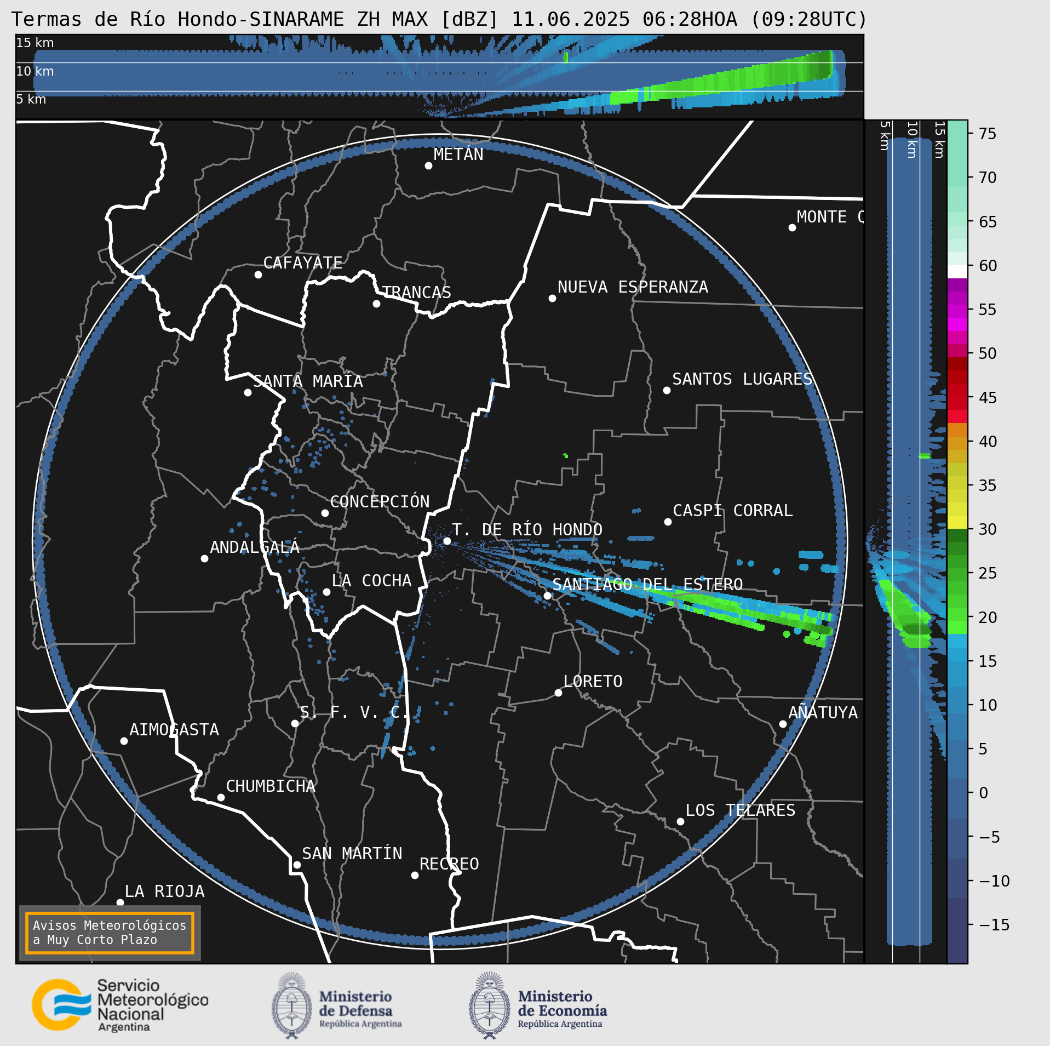Viewport: 1050px width, 1046px height.
Task: Click the LOS TELARES marker dot
Action: click(x=680, y=821)
